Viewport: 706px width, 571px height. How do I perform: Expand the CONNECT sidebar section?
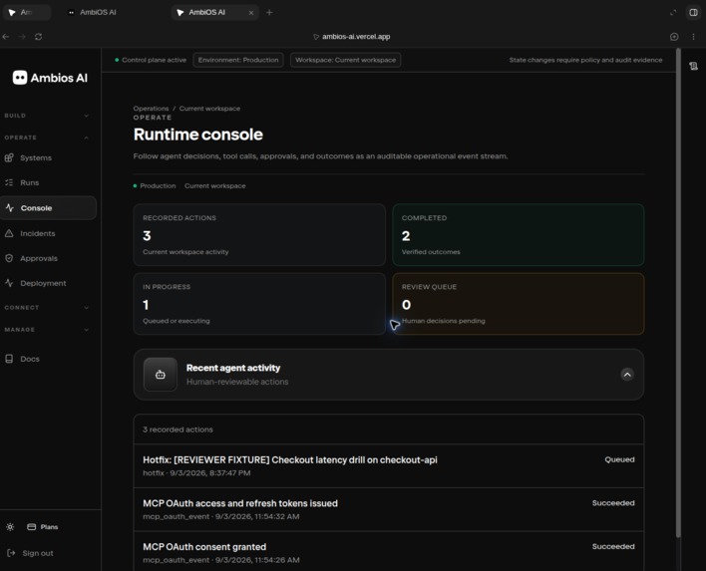47,307
